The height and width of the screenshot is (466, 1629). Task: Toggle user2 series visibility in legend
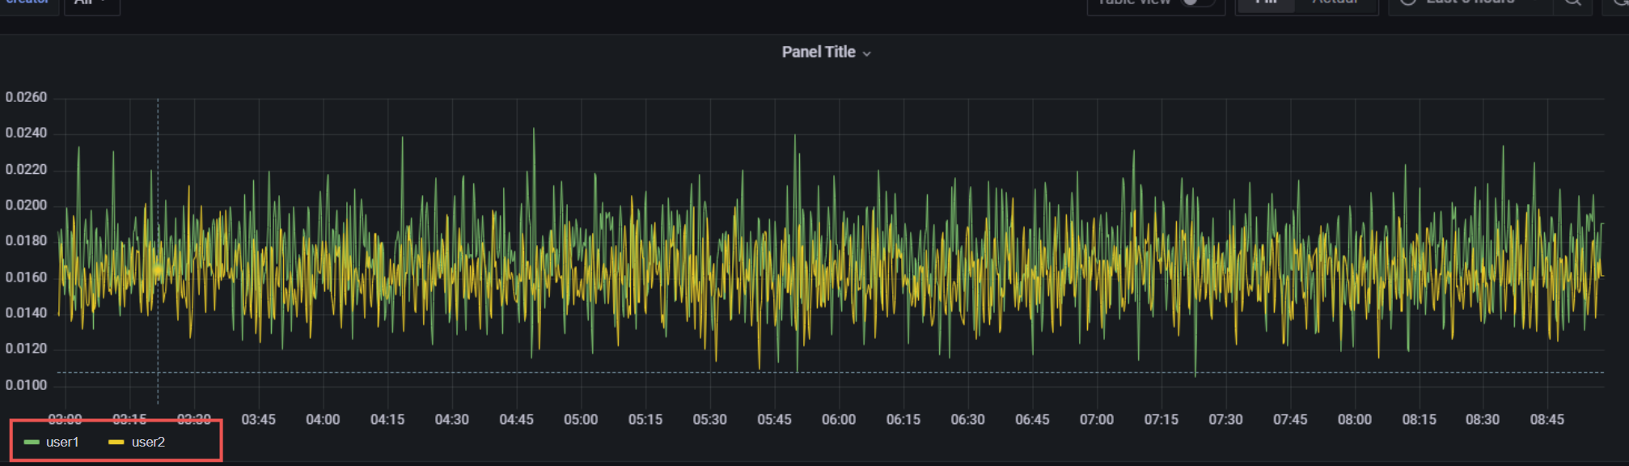click(x=148, y=443)
